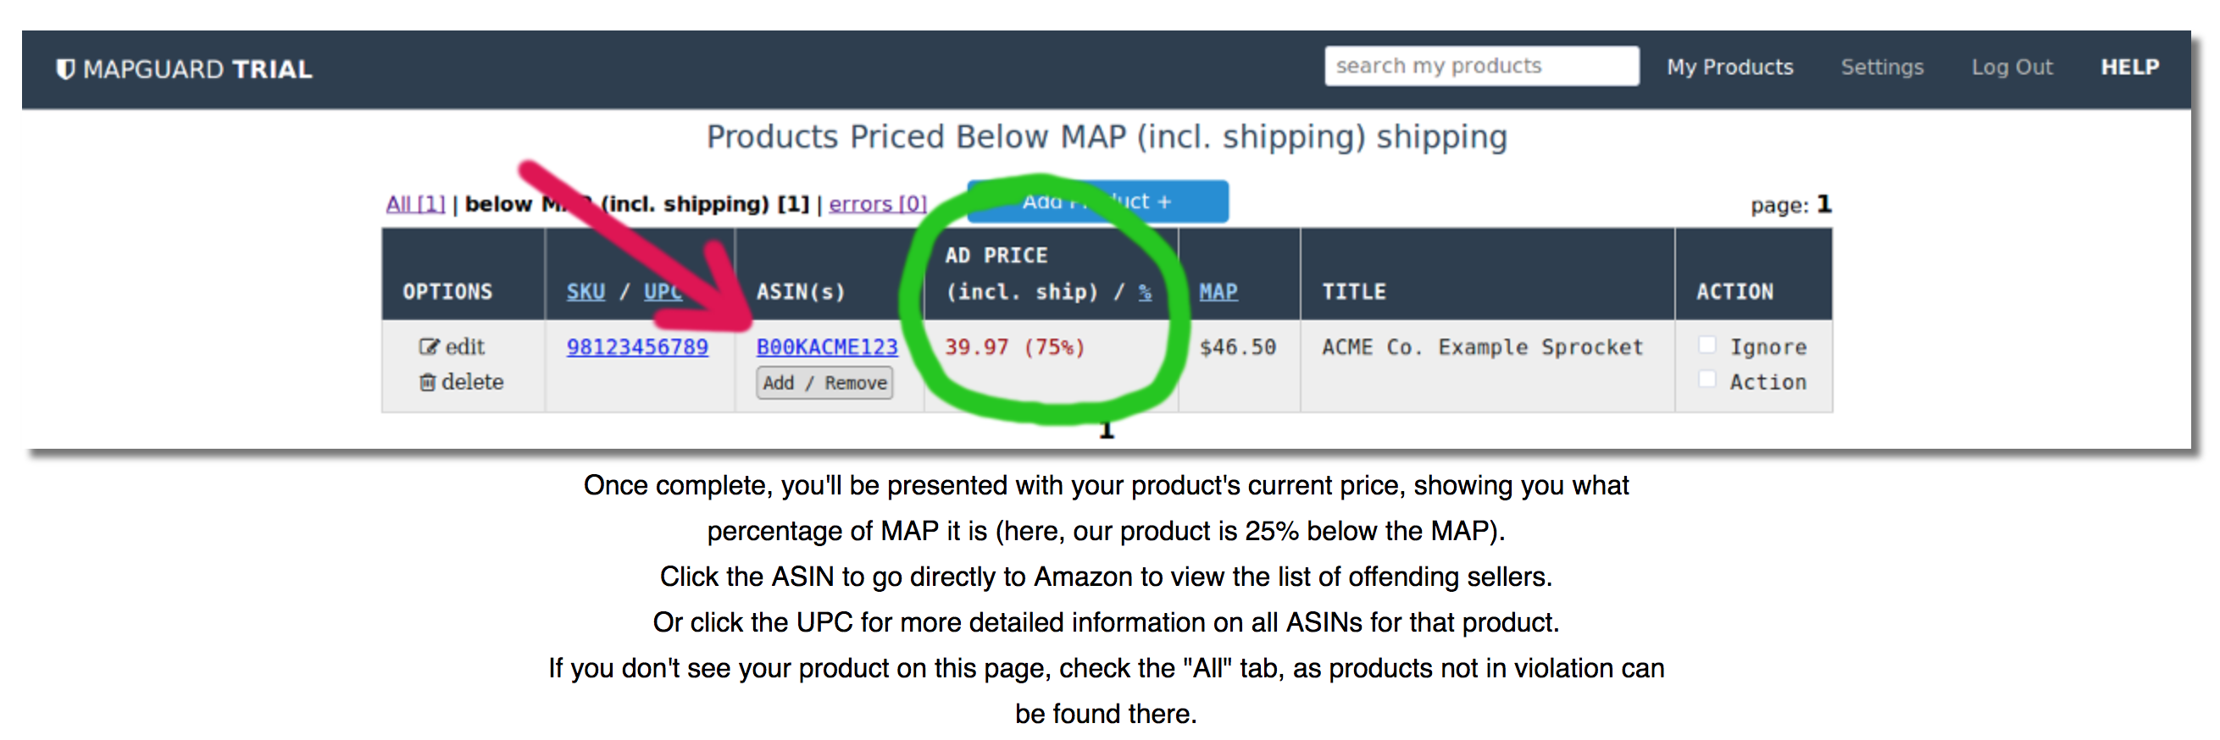Switch to the errors [0] tab
The image size is (2220, 740).
point(877,204)
